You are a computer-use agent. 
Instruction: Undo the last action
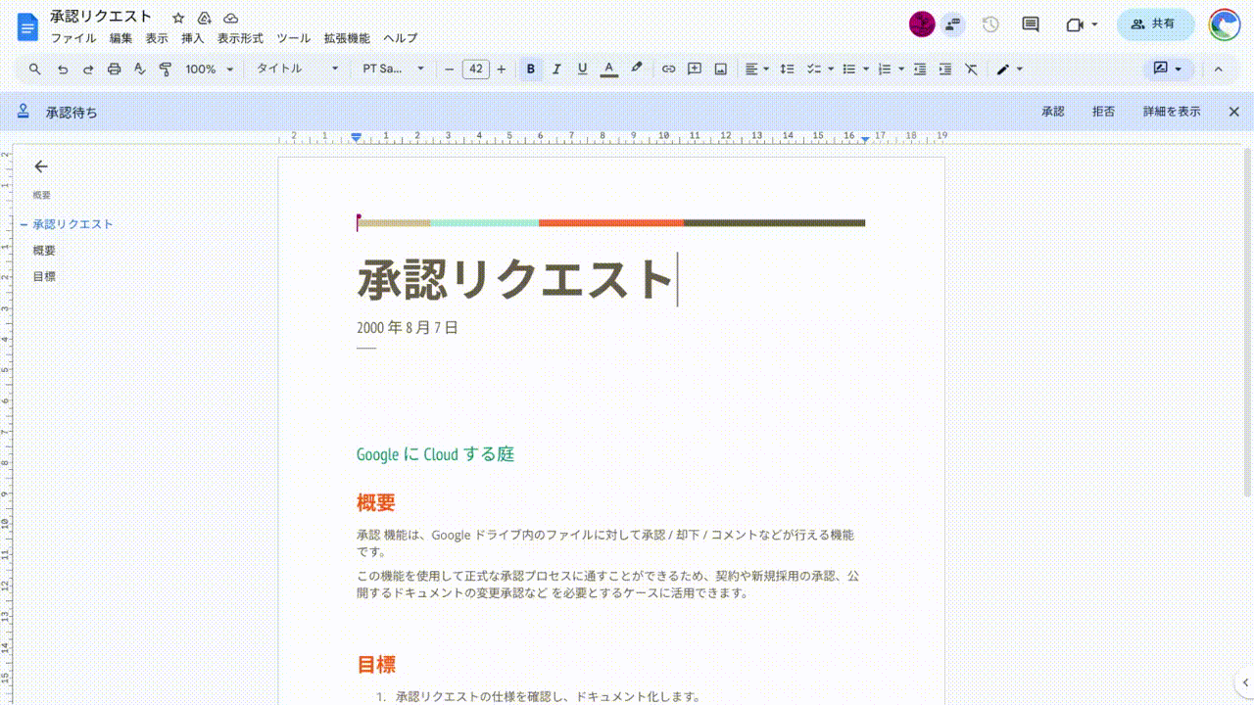(63, 69)
